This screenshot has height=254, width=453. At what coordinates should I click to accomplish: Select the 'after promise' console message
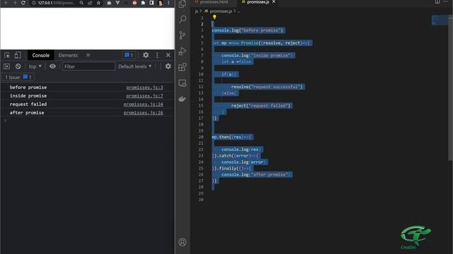coord(27,113)
